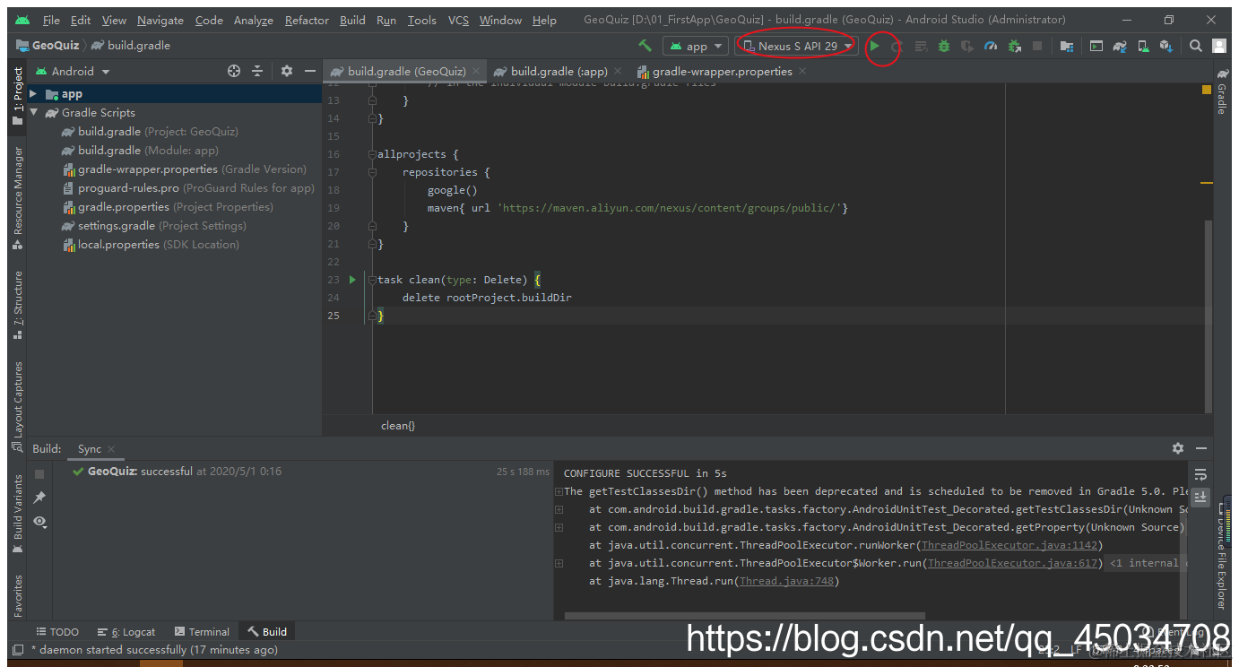This screenshot has height=667, width=1239.
Task: Select local.properties (SDK Location) file
Action: 151,244
